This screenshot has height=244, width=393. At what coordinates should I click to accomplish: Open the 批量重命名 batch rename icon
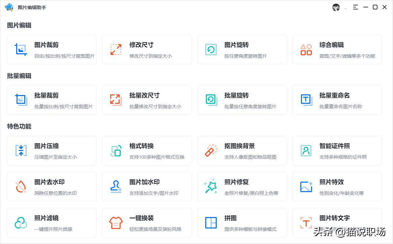pyautogui.click(x=306, y=100)
